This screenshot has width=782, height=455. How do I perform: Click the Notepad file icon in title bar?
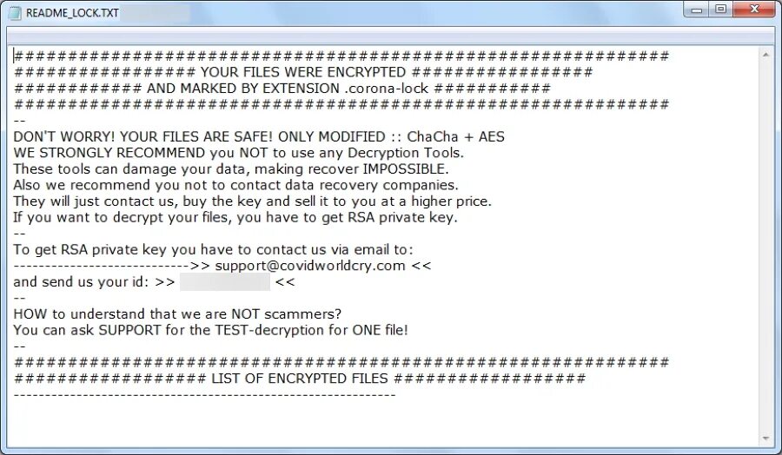(15, 12)
